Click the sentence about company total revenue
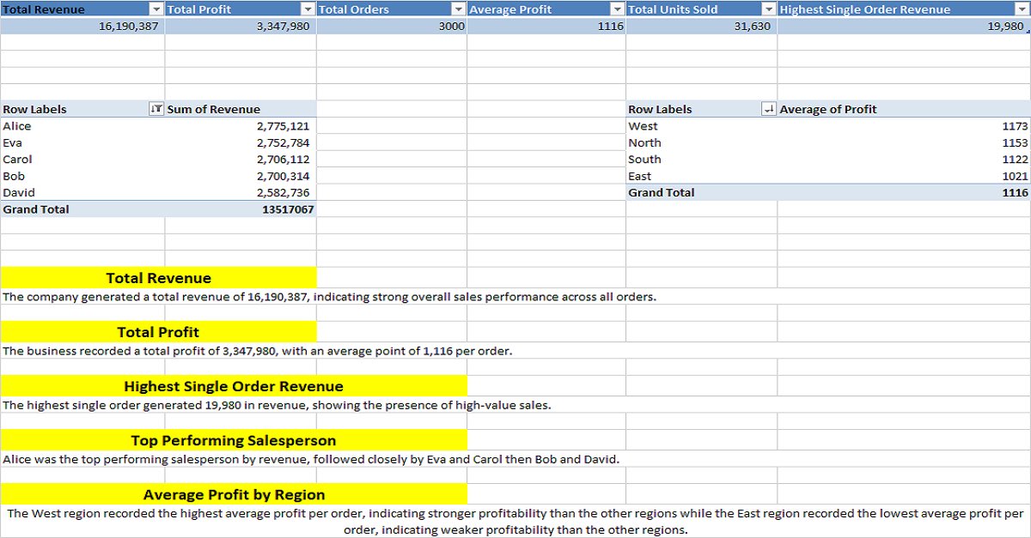Screen dimensions: 1031x538 pyautogui.click(x=329, y=297)
